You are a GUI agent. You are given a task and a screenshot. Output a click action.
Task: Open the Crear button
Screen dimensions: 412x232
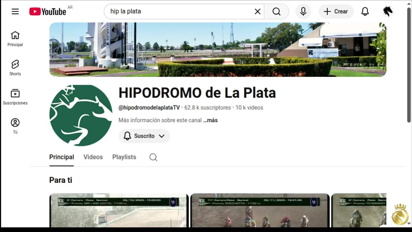(336, 12)
